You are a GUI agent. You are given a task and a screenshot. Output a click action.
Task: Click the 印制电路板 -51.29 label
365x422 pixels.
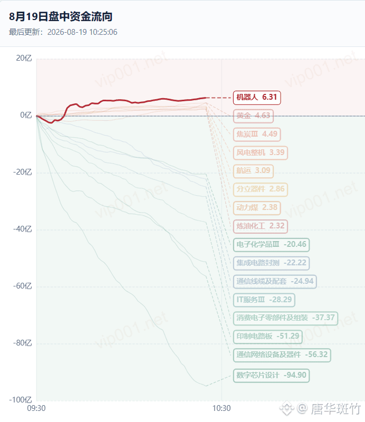pos(267,337)
